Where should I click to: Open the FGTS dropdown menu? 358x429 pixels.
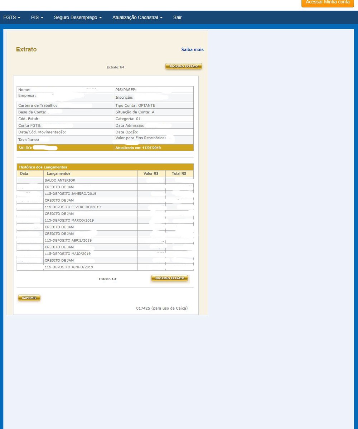[x=11, y=18]
